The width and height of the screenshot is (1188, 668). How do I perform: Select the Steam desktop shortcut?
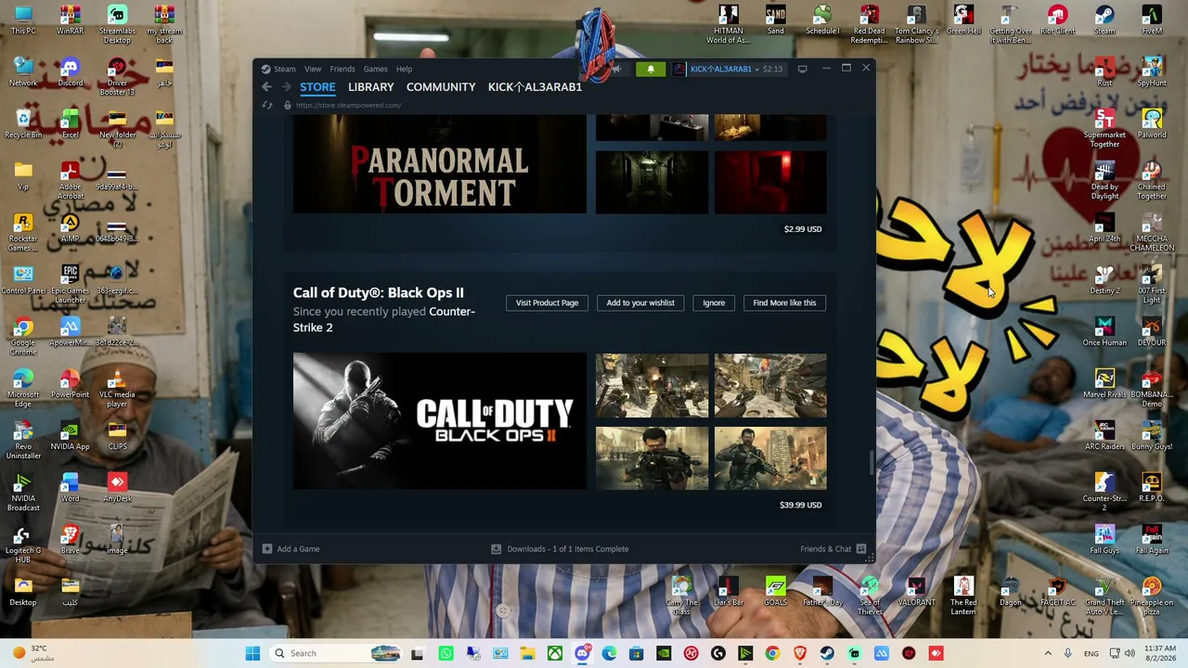(1104, 20)
